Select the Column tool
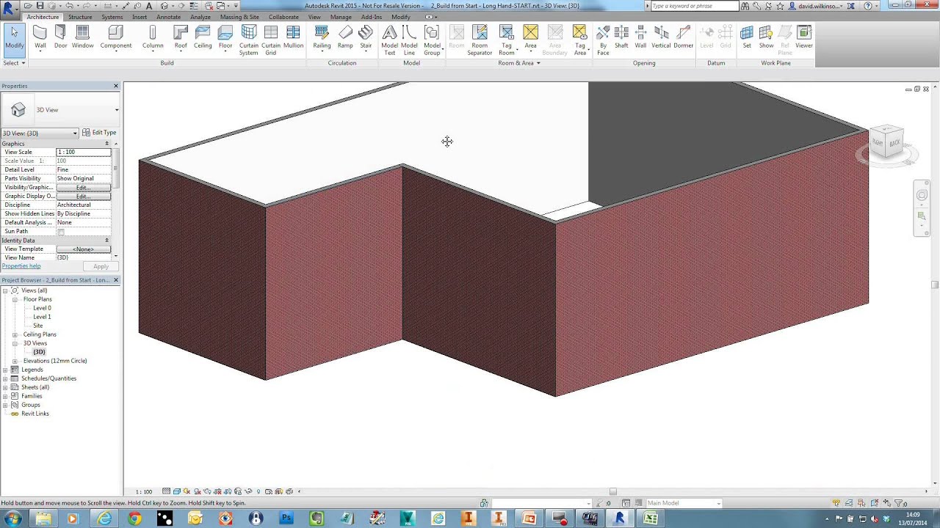Screen dimensions: 940x528 coord(153,38)
